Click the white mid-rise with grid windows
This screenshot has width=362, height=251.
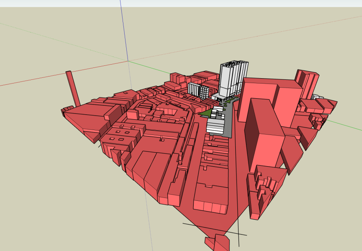coord(204,92)
